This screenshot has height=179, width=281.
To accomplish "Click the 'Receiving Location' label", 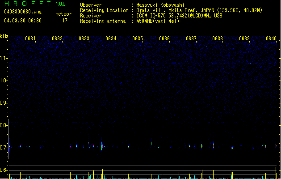I will click(104, 10).
